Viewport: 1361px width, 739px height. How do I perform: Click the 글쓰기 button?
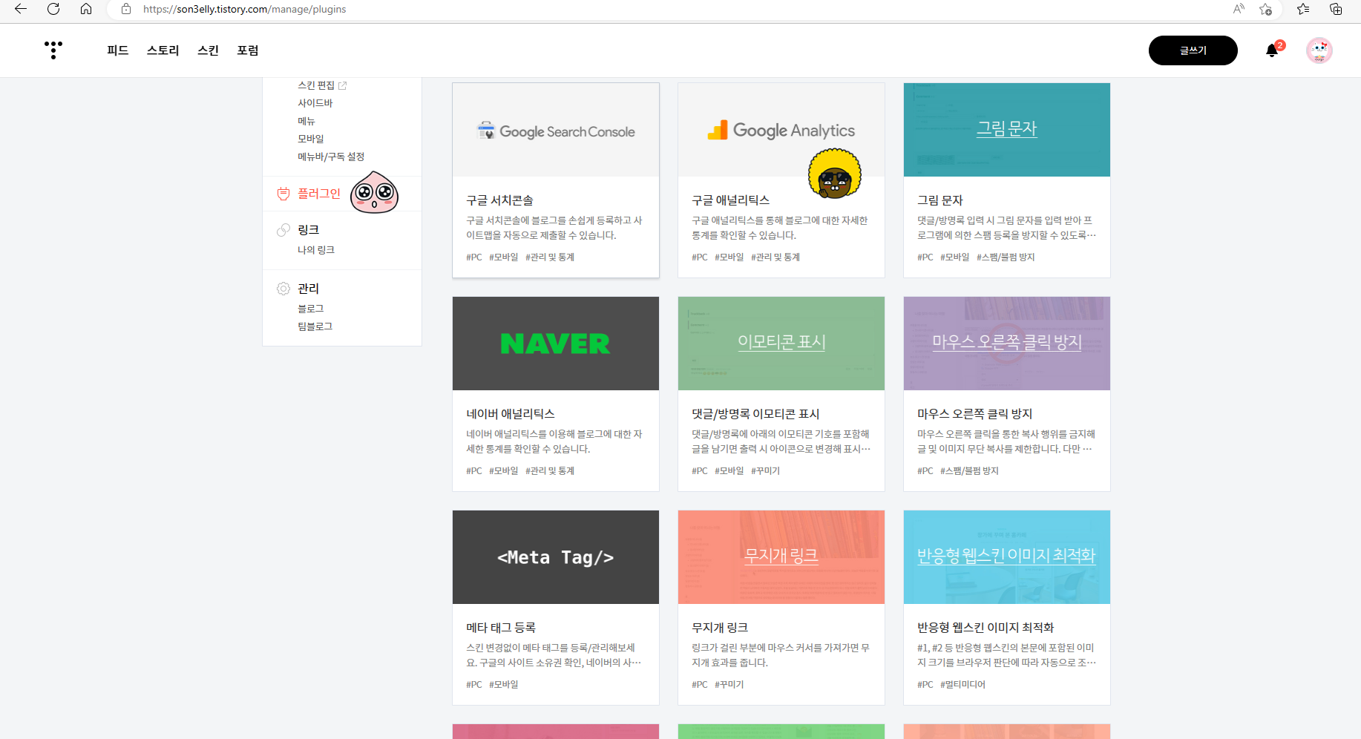[1193, 50]
